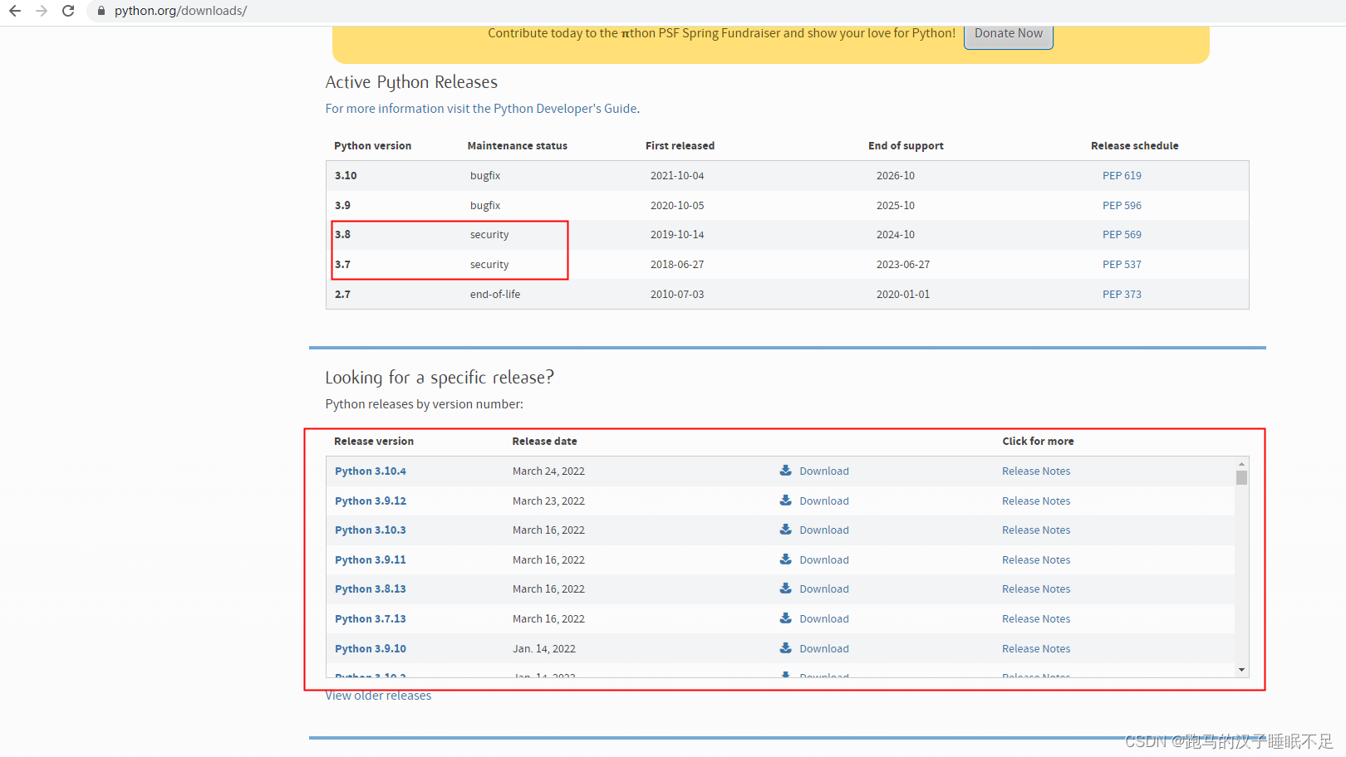Screen dimensions: 1346x757
Task: Open Release Notes for Python 3.9.10
Action: pyautogui.click(x=1036, y=649)
